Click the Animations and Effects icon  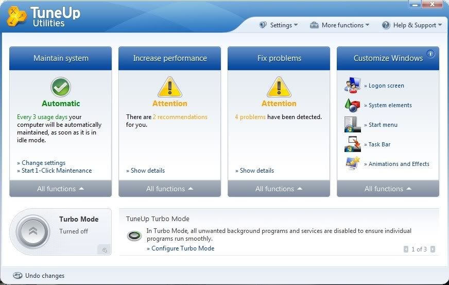coord(353,163)
